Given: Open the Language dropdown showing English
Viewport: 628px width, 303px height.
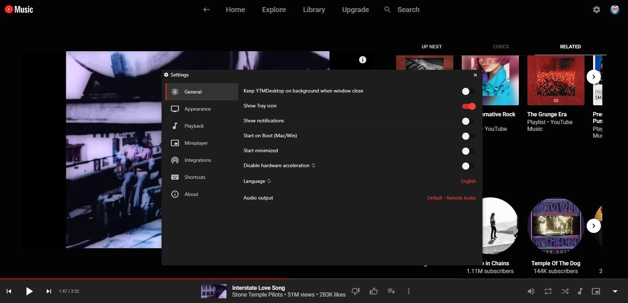Looking at the screenshot, I should 468,181.
